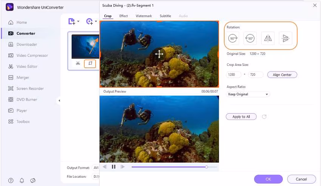The width and height of the screenshot is (321, 186).
Task: Expand the Add Files dropdown arrow
Action: click(78, 21)
